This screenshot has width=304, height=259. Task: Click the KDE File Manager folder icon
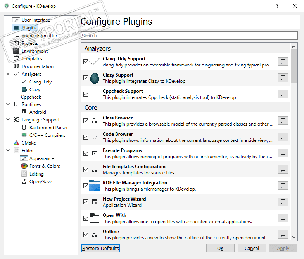point(95,186)
